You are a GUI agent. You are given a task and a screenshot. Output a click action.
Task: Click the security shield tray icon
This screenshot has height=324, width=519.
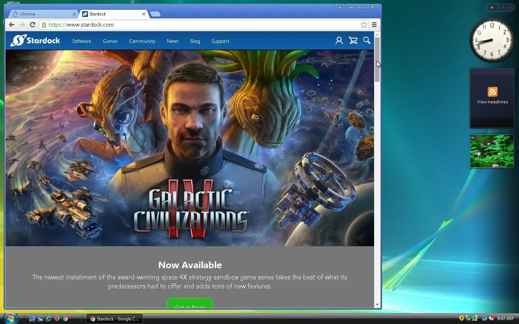462,318
